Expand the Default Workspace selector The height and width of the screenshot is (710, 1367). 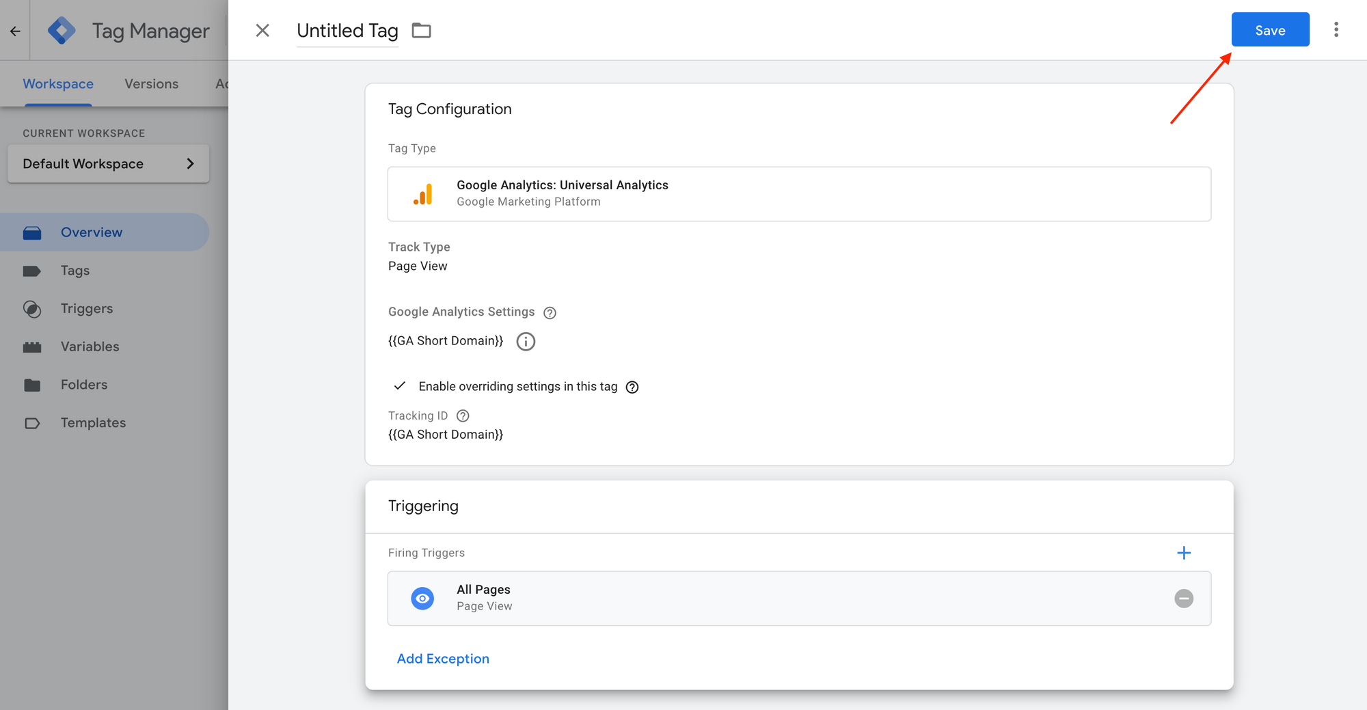(x=108, y=163)
